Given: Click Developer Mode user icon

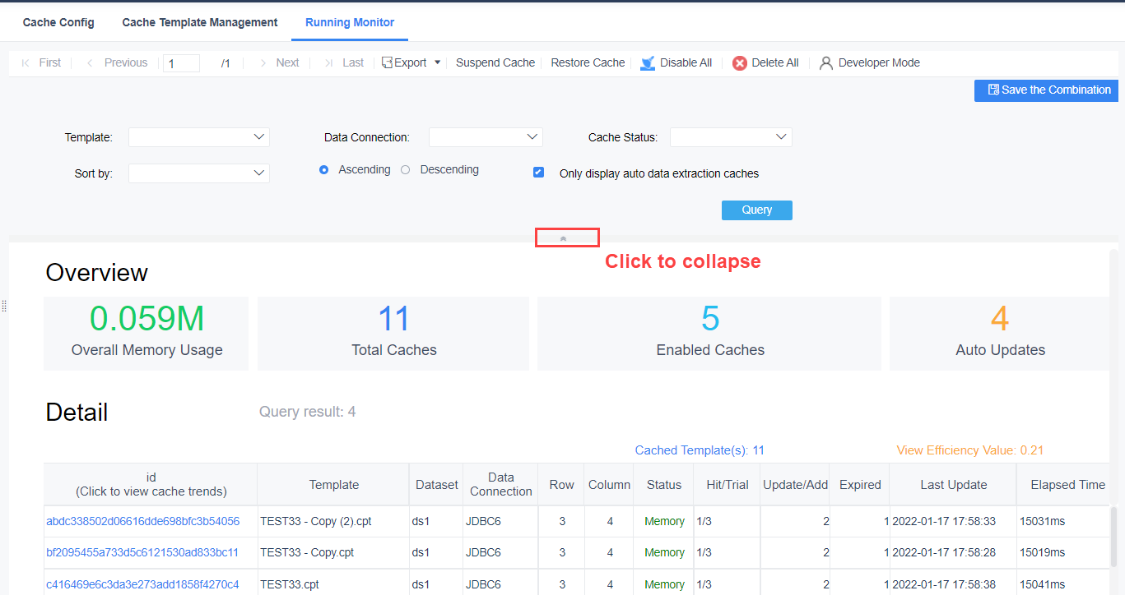Looking at the screenshot, I should point(826,62).
